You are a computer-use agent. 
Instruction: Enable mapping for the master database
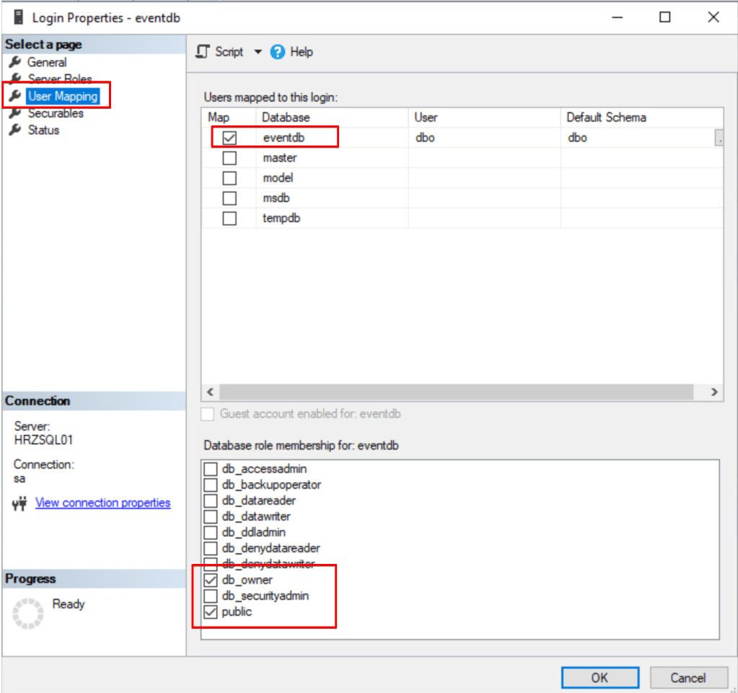[229, 158]
